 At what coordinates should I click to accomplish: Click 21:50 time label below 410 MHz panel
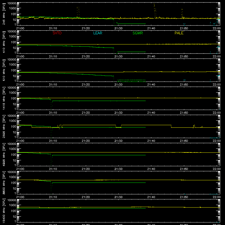tap(184, 57)
